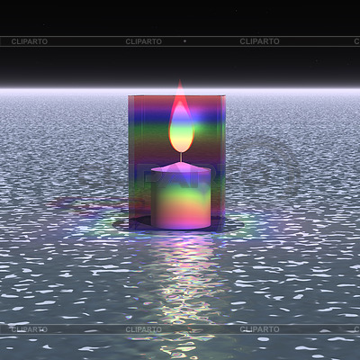Click middle CLIPARTO watermark in upper band

(x=144, y=41)
